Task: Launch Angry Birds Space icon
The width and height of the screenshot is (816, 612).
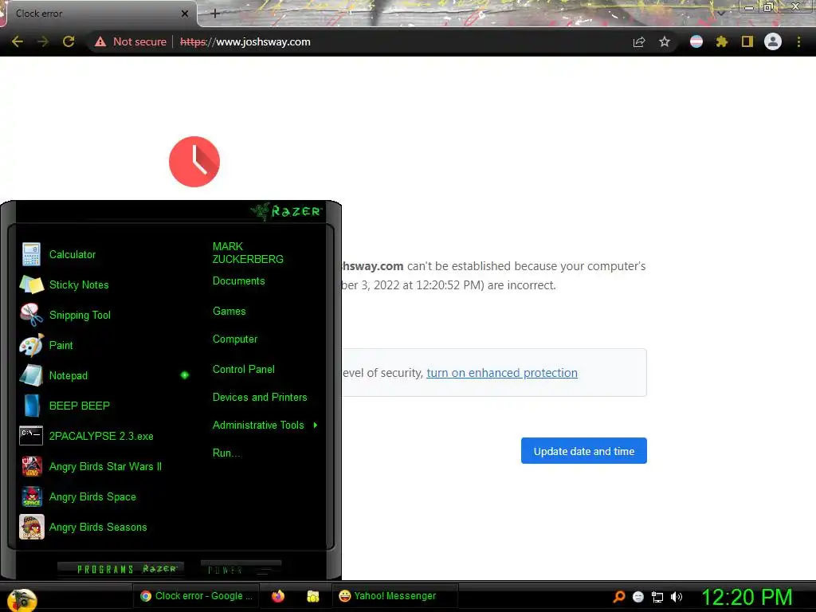Action: click(x=31, y=496)
